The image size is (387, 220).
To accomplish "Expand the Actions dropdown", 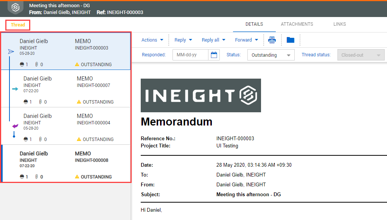I will coord(152,40).
